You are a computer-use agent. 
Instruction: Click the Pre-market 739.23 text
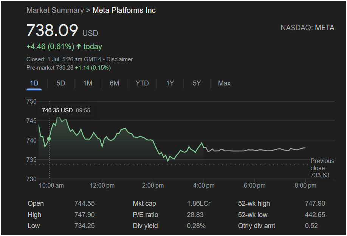50,68
